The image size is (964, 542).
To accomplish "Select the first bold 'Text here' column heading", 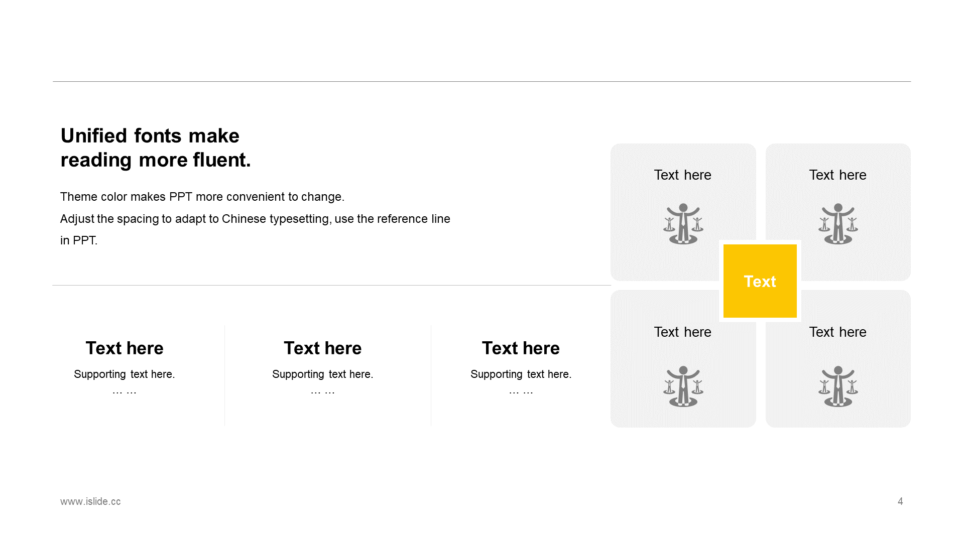I will point(125,348).
